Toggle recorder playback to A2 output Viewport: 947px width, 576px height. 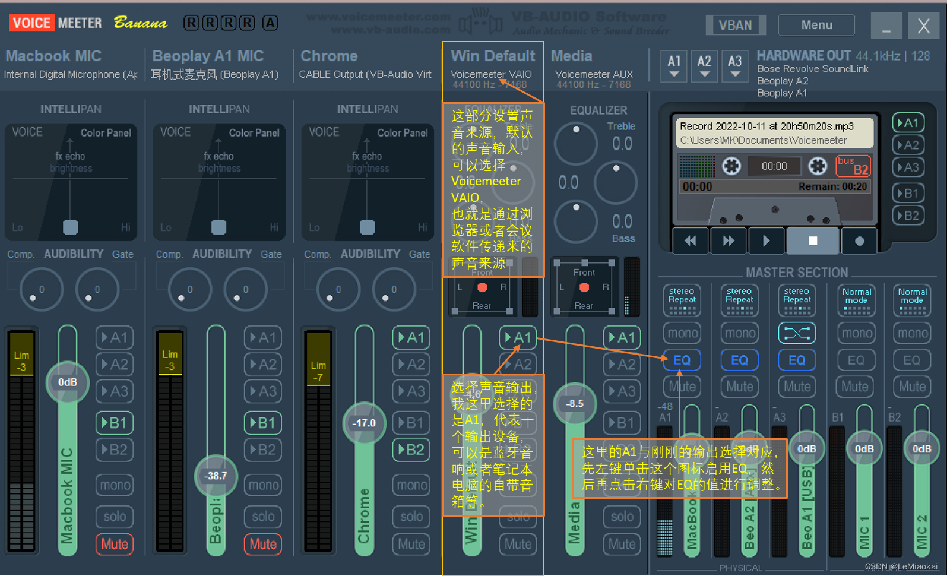point(908,145)
